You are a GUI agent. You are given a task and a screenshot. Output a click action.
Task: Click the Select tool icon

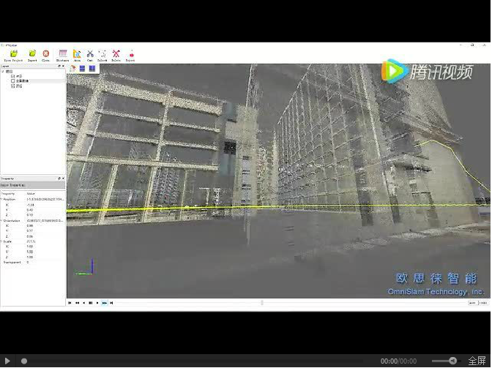coord(102,54)
